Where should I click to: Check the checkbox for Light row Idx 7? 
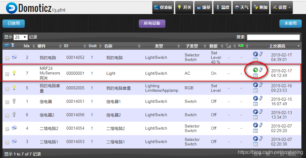click(7, 74)
